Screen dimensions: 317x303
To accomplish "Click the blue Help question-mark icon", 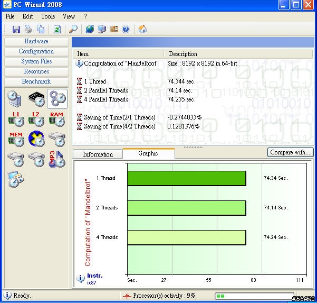I will point(126,29).
